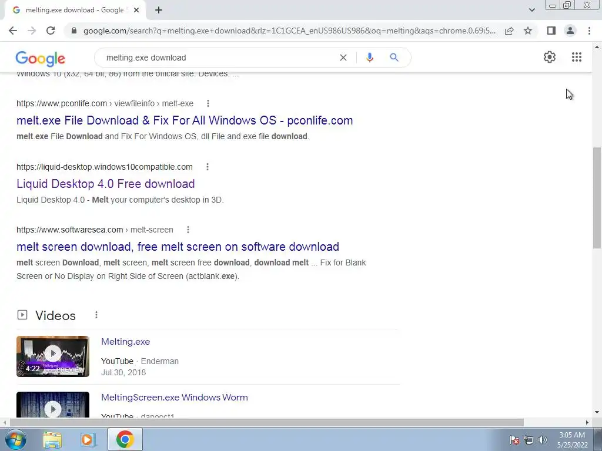Open MeltingScreen.exe Windows Worm video link
The width and height of the screenshot is (602, 451).
point(174,398)
